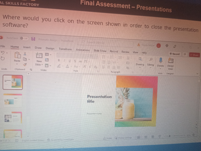Open the Clipboard dialog launcher
This screenshot has height=151, width=201.
(31, 70)
